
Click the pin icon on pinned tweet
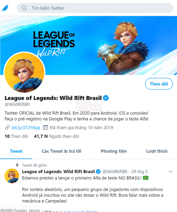pyautogui.click(x=17, y=165)
